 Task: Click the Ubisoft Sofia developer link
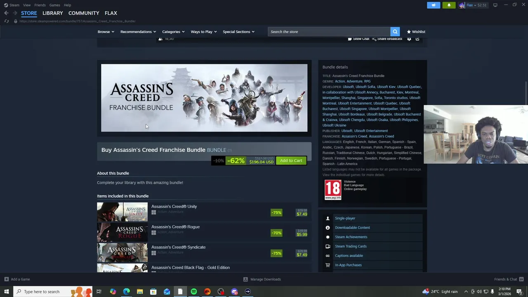pyautogui.click(x=365, y=87)
